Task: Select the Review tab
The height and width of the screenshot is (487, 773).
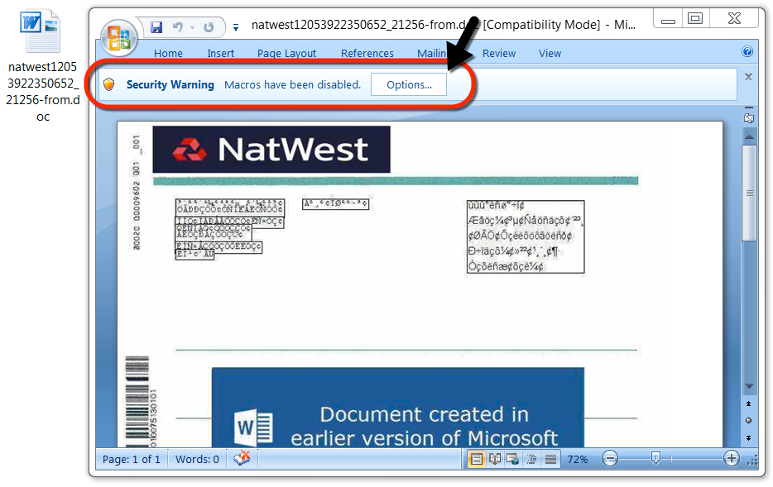Action: (x=499, y=53)
